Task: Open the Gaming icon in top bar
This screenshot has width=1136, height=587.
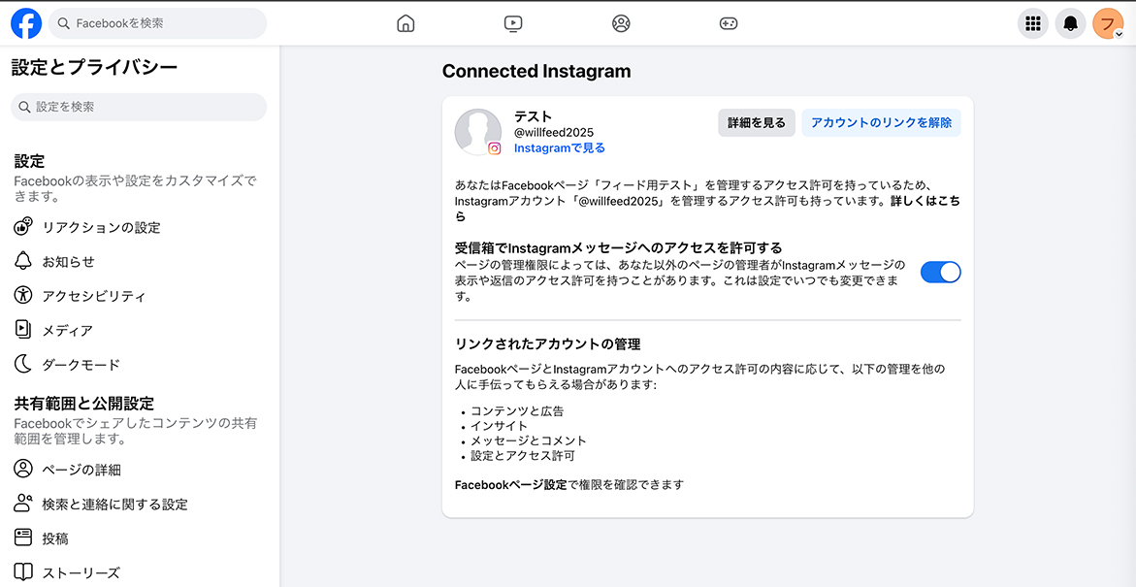Action: tap(728, 24)
